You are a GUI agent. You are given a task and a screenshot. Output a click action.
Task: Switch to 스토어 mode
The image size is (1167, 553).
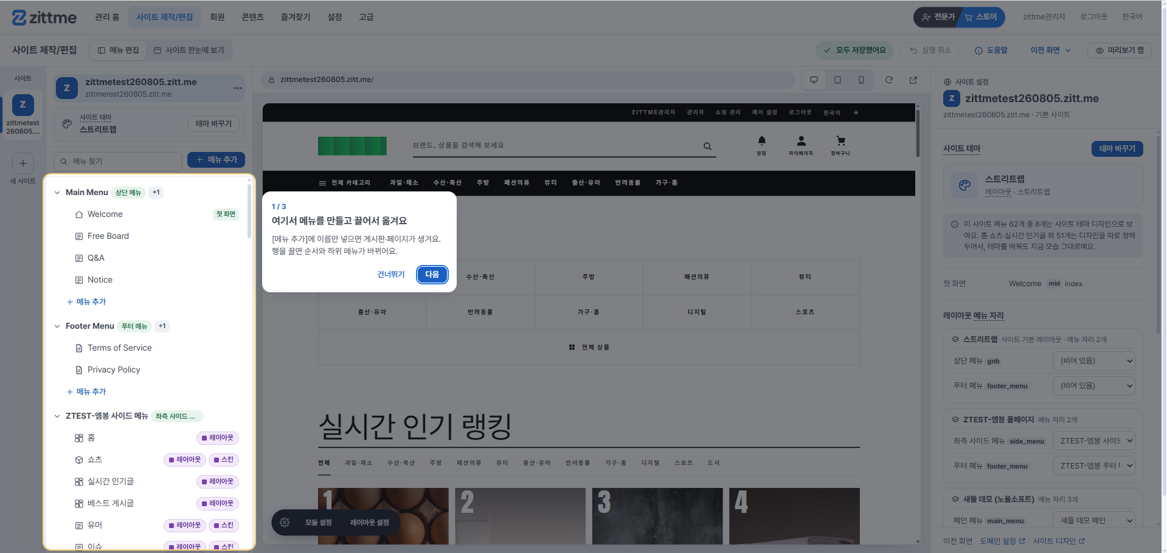click(x=982, y=17)
